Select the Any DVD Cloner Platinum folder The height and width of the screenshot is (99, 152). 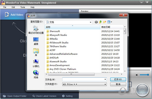click(63, 69)
